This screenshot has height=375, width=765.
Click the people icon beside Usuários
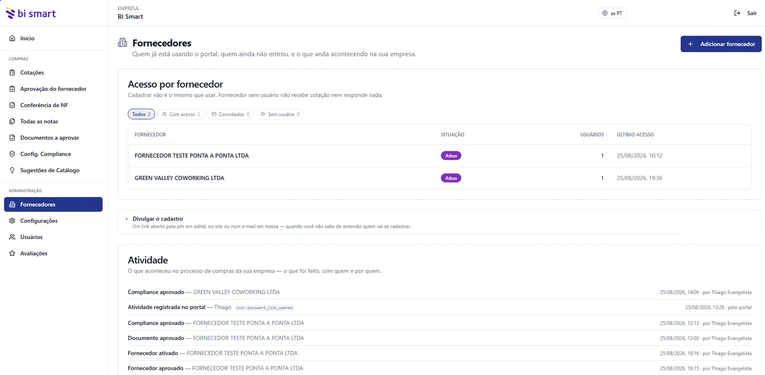[x=12, y=237]
